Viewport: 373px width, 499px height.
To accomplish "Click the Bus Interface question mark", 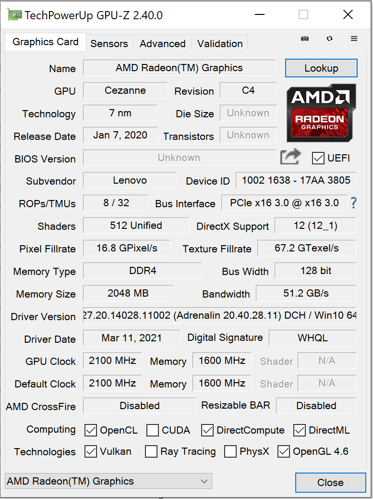I will 354,203.
